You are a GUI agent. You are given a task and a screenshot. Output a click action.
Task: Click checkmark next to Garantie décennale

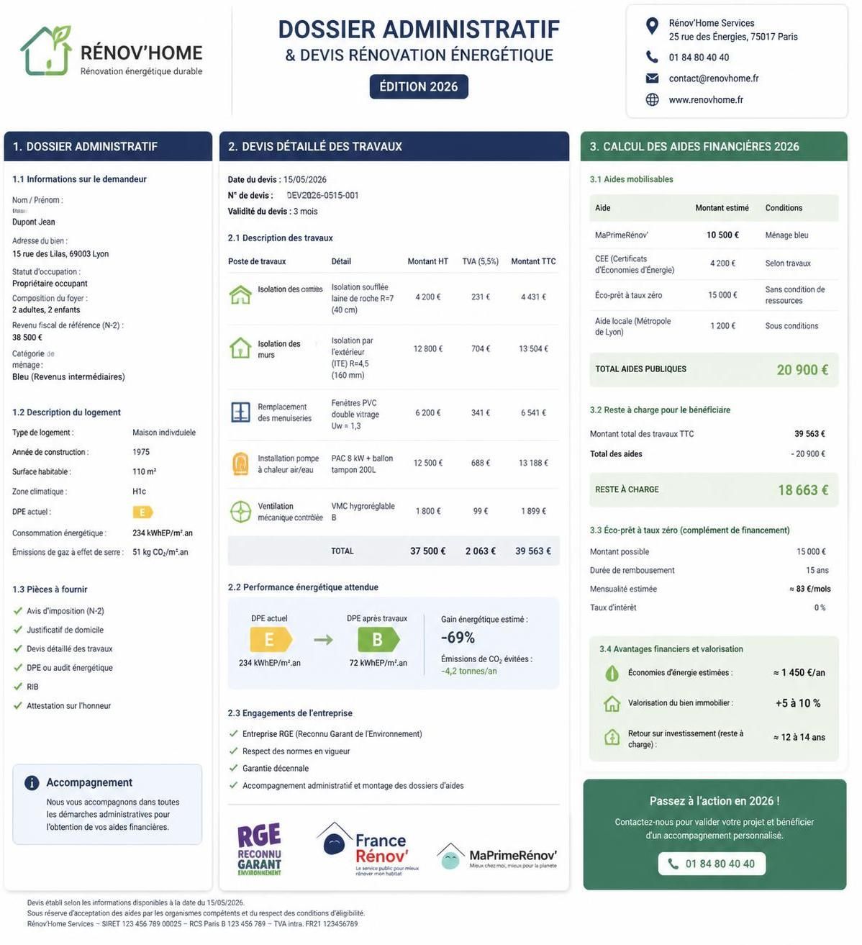tap(233, 768)
